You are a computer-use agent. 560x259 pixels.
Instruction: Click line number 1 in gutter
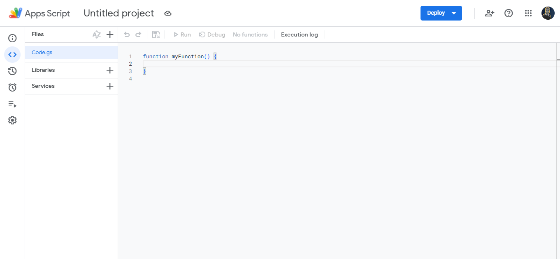(x=130, y=57)
